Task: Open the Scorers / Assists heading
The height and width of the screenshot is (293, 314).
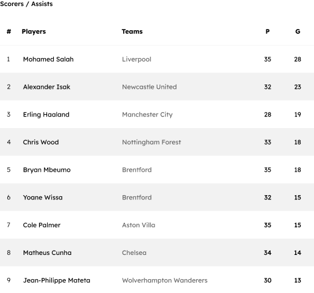Action: 27,4
